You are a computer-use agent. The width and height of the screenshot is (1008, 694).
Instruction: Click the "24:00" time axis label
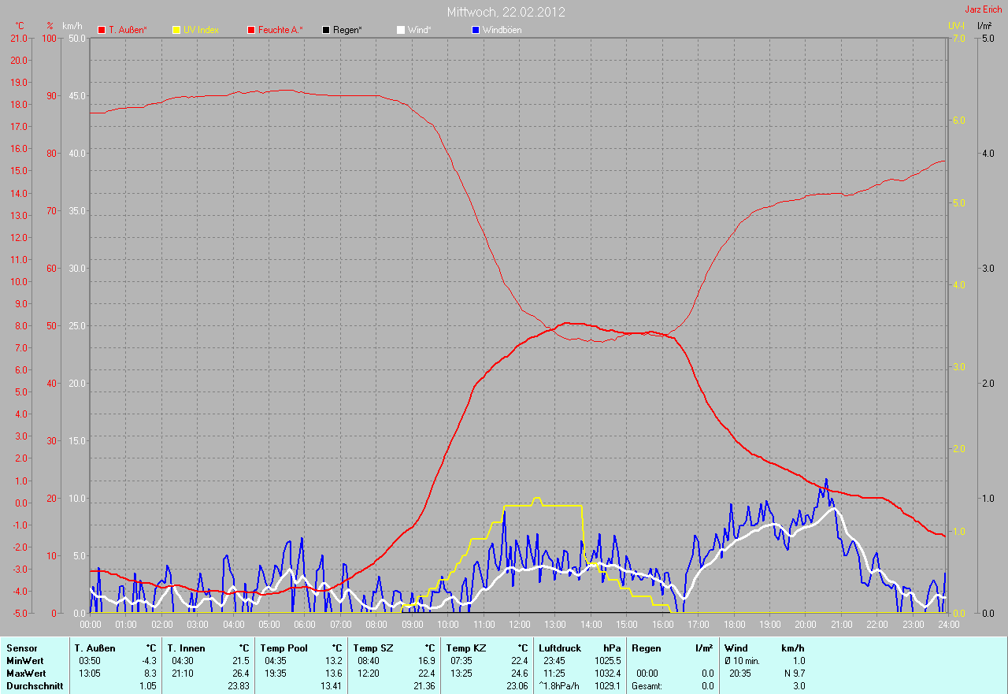coord(948,624)
